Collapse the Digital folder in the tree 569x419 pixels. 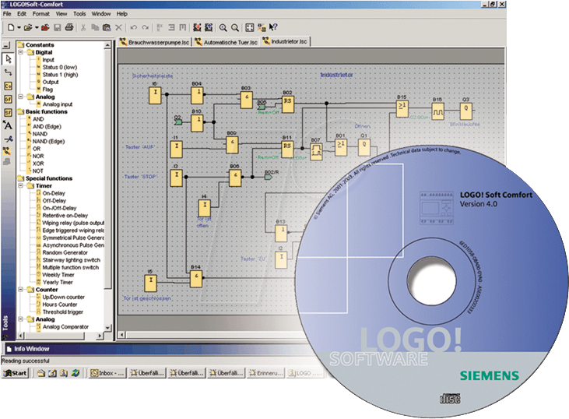click(21, 52)
